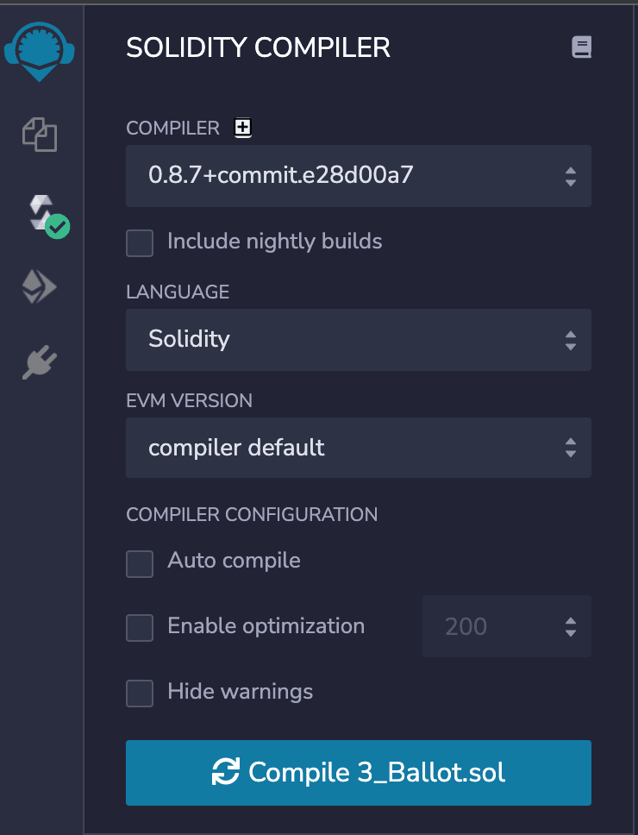Click the Include nightly builds label
Image resolution: width=638 pixels, height=835 pixels.
click(x=274, y=242)
